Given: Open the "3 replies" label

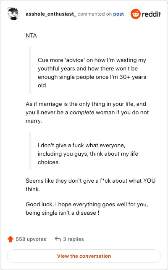Looking at the screenshot, I should click(x=73, y=239).
